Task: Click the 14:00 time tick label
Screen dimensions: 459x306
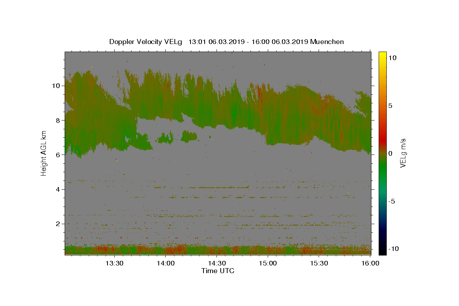Action: tap(165, 263)
